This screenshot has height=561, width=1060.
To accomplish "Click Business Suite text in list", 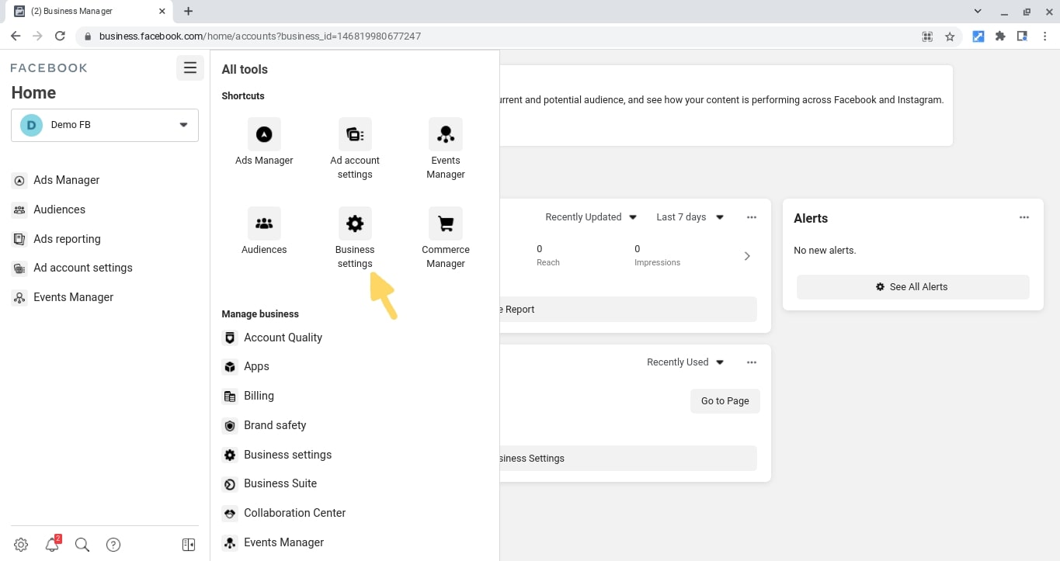I will tap(280, 483).
